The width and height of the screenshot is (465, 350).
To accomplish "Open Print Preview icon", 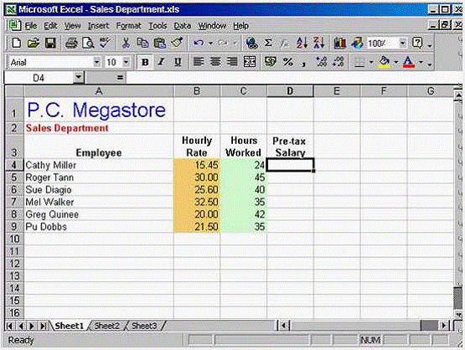I will pos(88,44).
